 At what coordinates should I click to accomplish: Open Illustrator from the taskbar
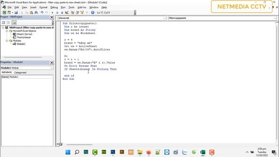pyautogui.click(x=122, y=152)
